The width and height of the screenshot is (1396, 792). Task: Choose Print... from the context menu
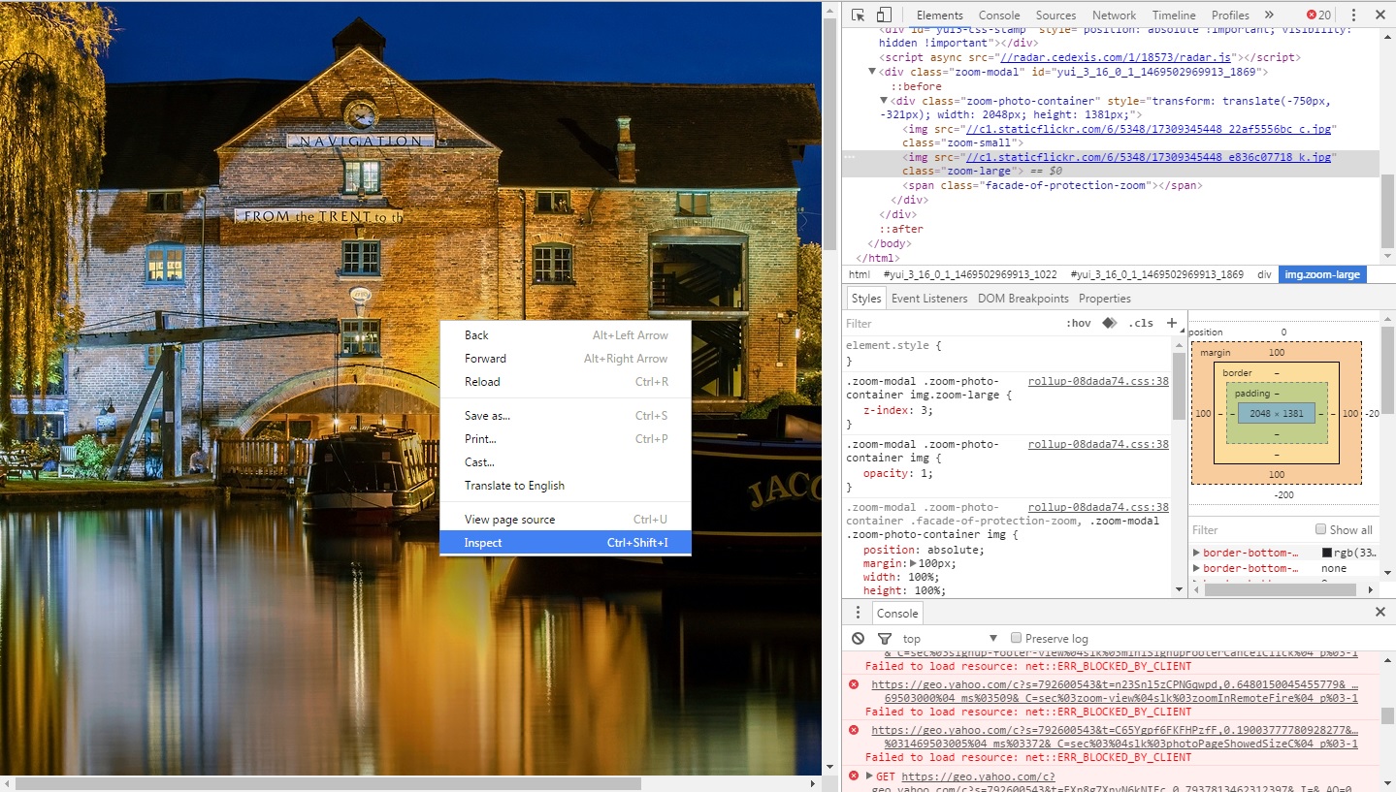coord(566,439)
